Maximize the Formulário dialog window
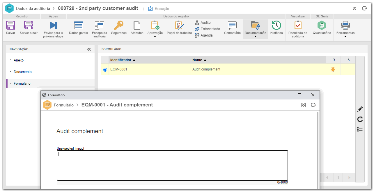 coord(299,95)
